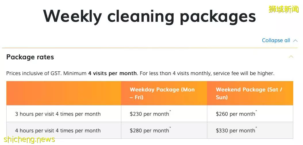Click the asterisk after $230 per month

pyautogui.click(x=170, y=111)
